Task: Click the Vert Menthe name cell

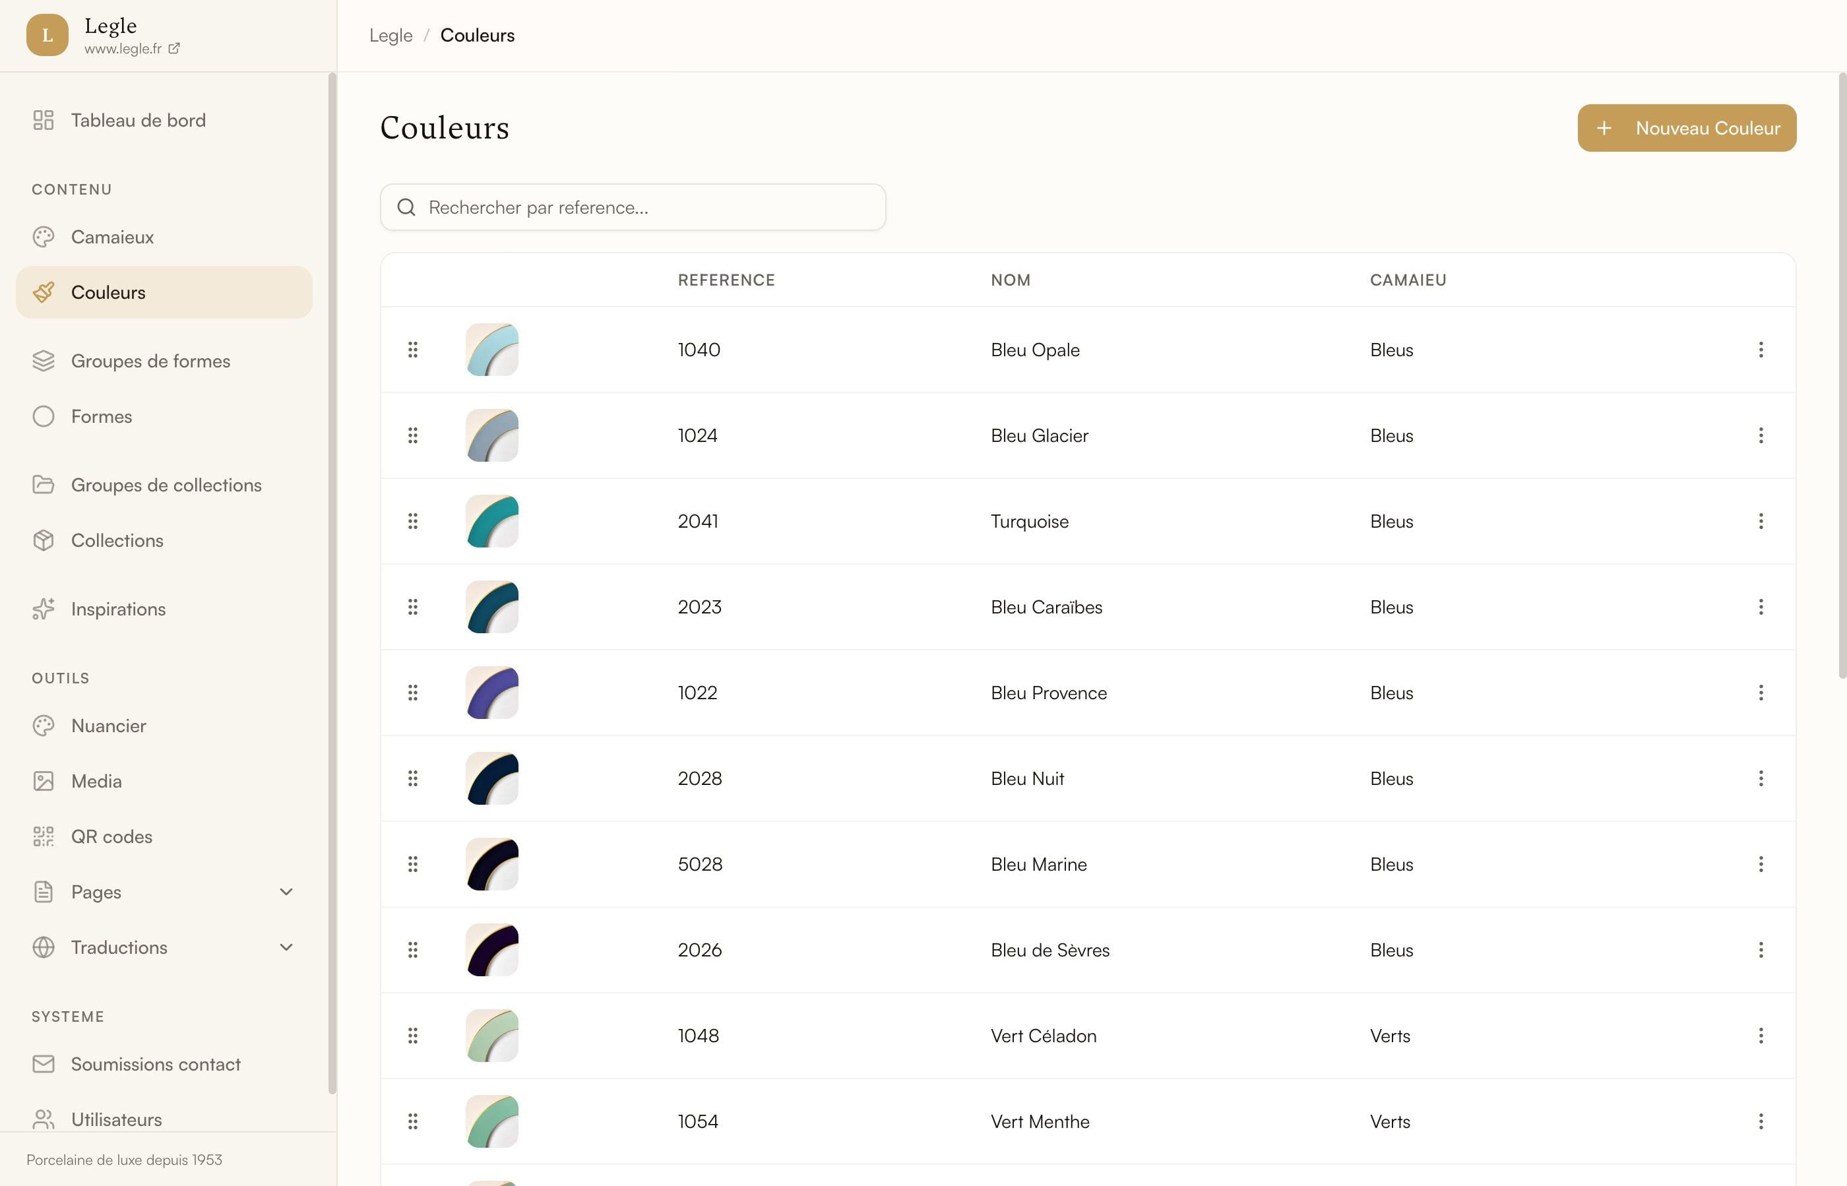Action: (x=1040, y=1121)
